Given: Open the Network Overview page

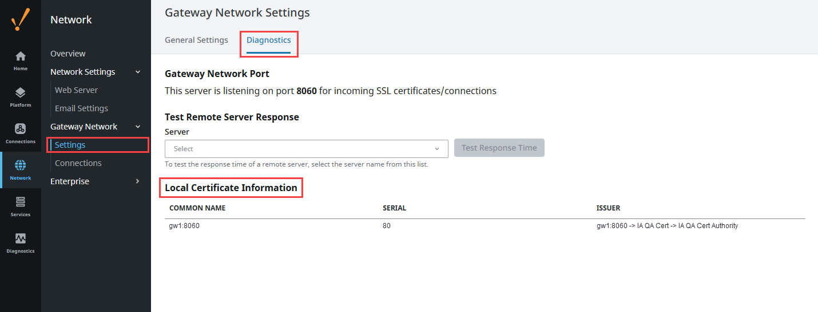Looking at the screenshot, I should [68, 54].
